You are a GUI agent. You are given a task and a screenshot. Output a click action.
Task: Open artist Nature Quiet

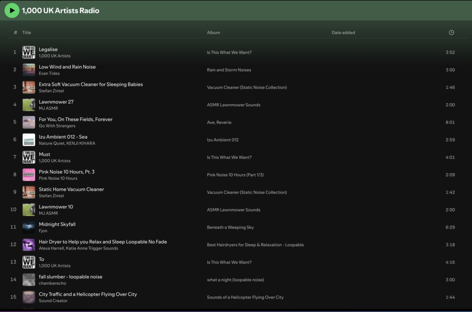coord(52,143)
